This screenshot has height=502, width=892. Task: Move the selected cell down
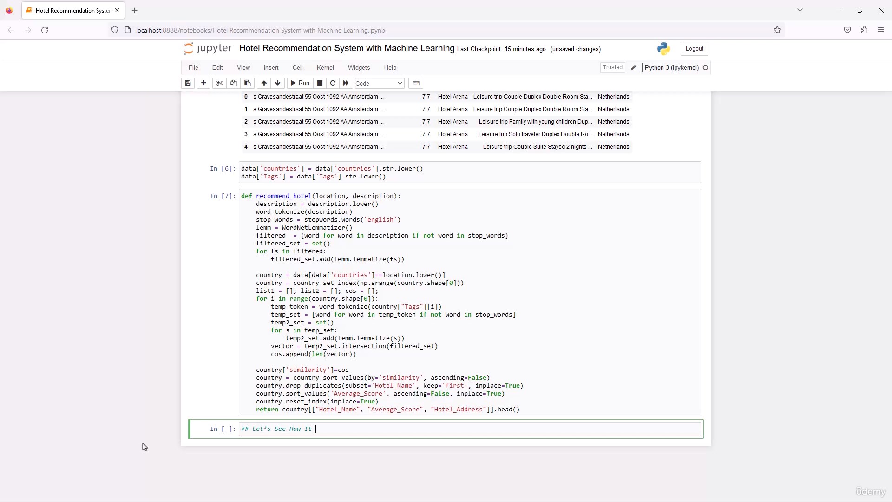pyautogui.click(x=278, y=83)
